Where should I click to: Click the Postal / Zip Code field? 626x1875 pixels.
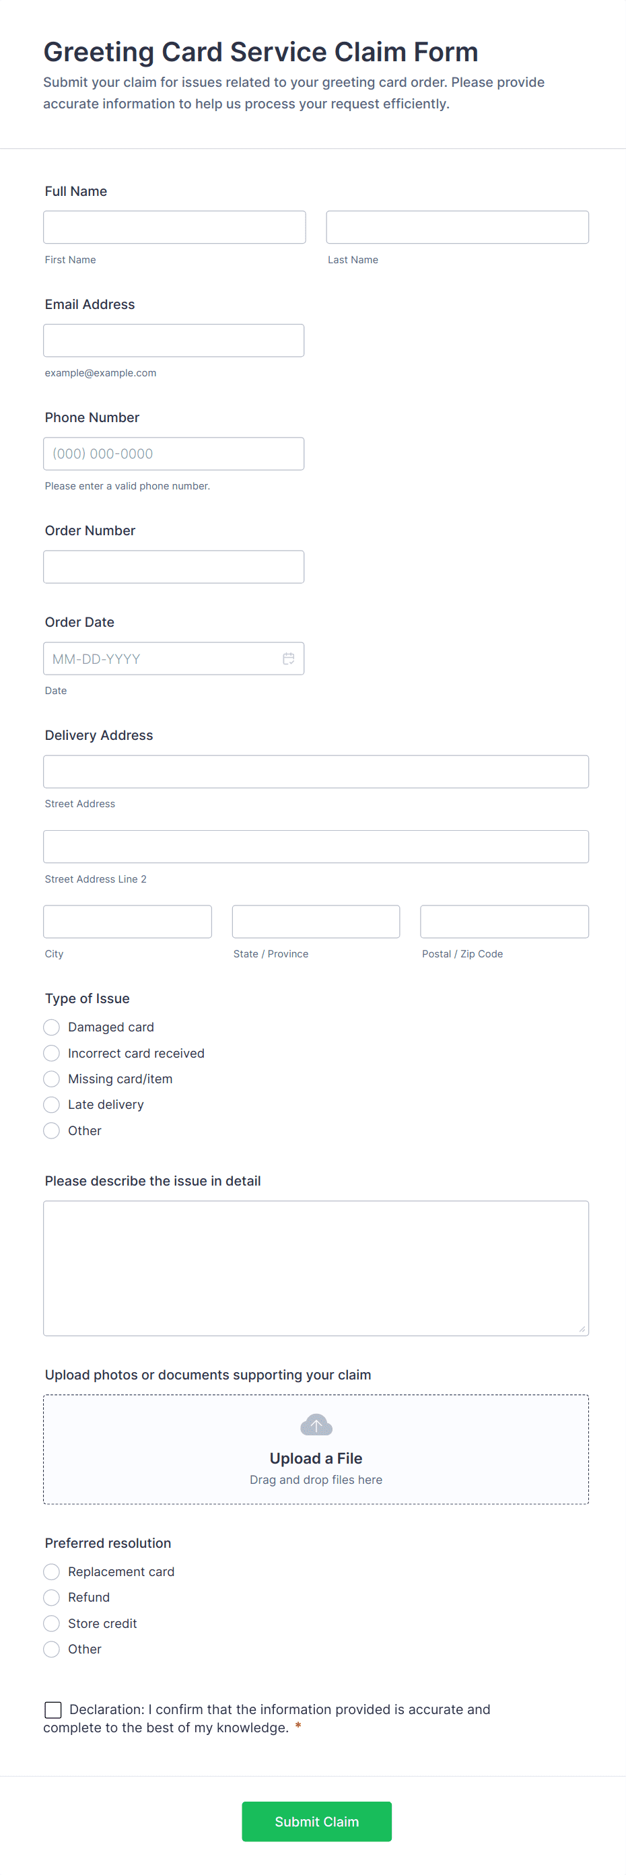coord(503,922)
